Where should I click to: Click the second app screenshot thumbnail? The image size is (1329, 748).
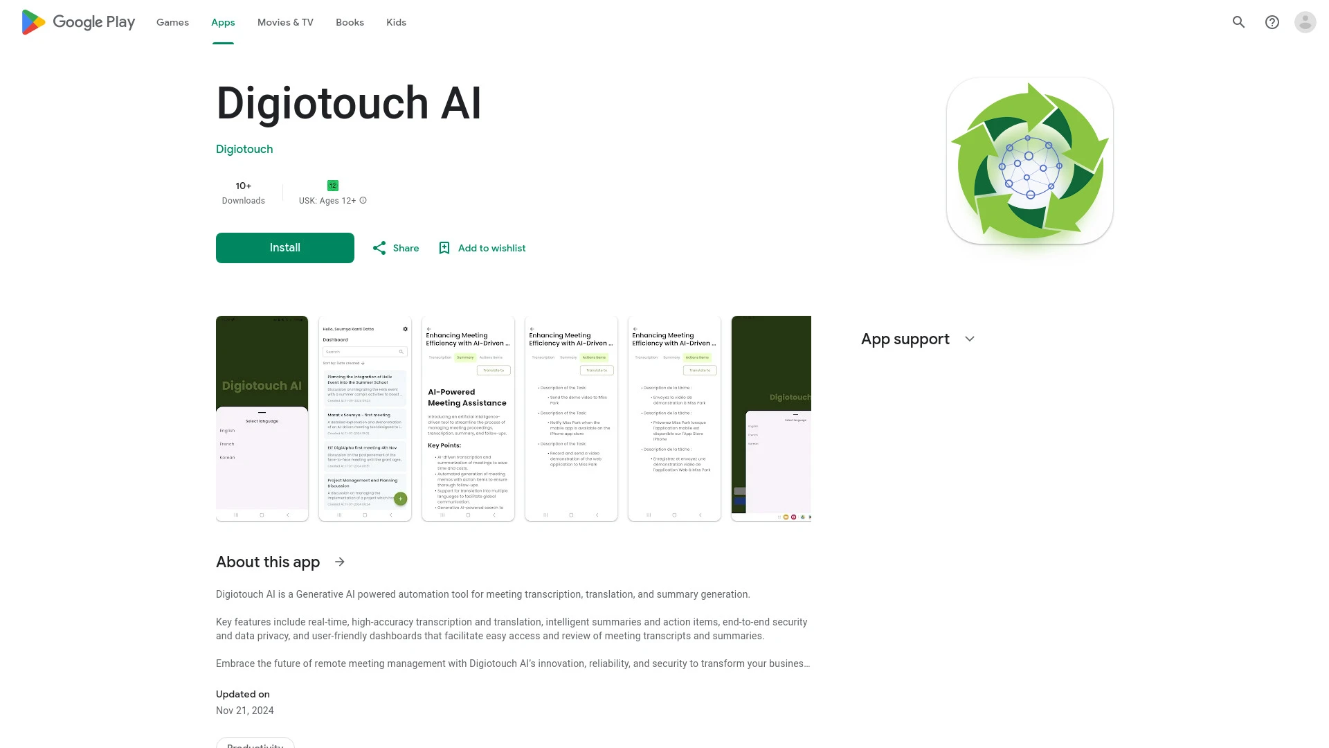[x=363, y=418]
